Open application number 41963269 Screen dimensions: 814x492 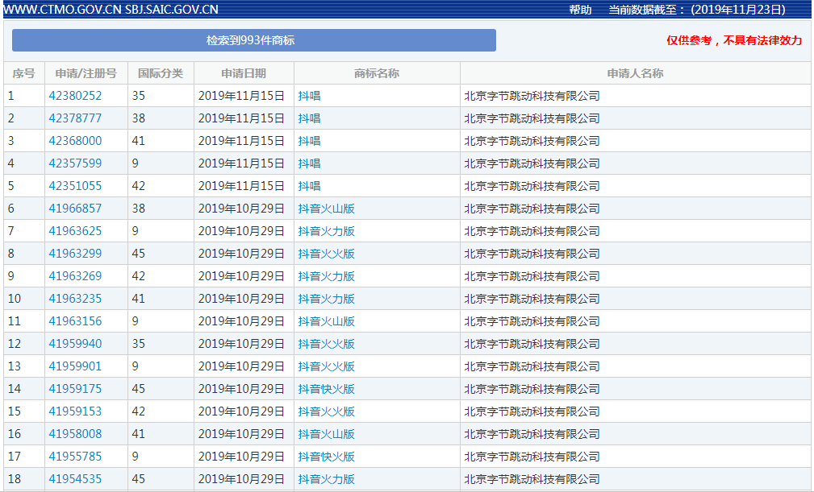(75, 276)
